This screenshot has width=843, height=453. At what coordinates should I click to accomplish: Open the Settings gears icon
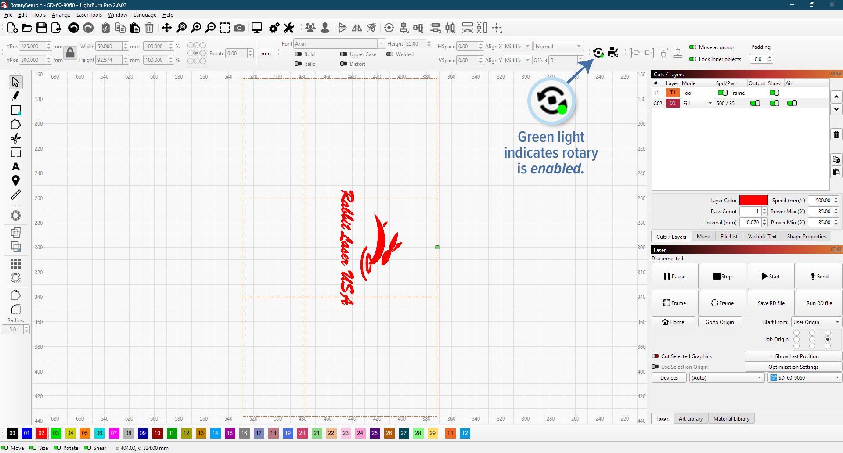coord(274,28)
